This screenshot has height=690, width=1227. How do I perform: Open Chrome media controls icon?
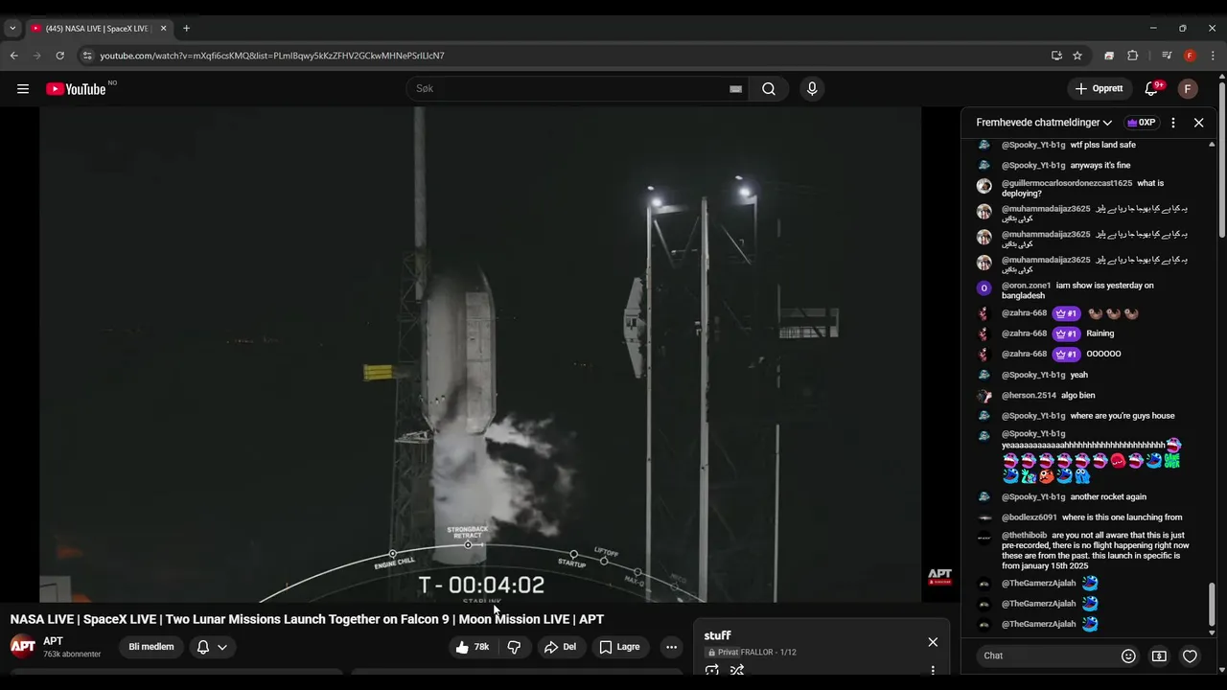(1167, 56)
